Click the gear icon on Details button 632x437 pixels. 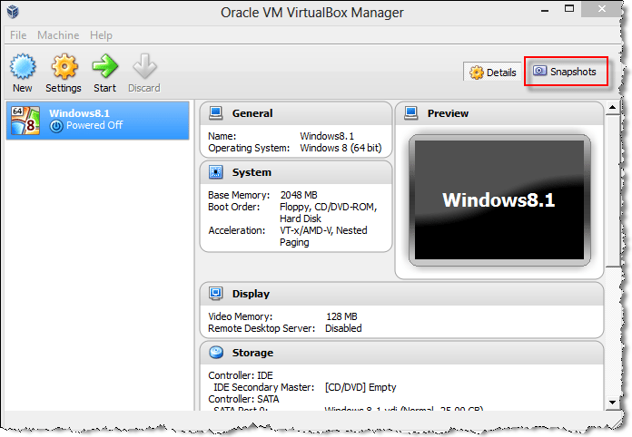(477, 73)
